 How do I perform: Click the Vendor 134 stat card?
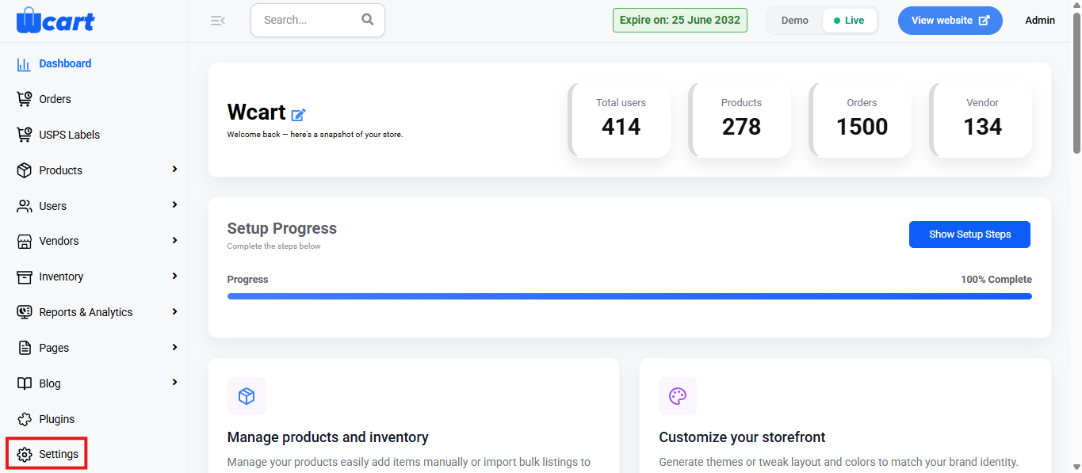(x=981, y=120)
